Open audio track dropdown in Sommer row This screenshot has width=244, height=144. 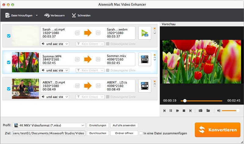point(55,70)
